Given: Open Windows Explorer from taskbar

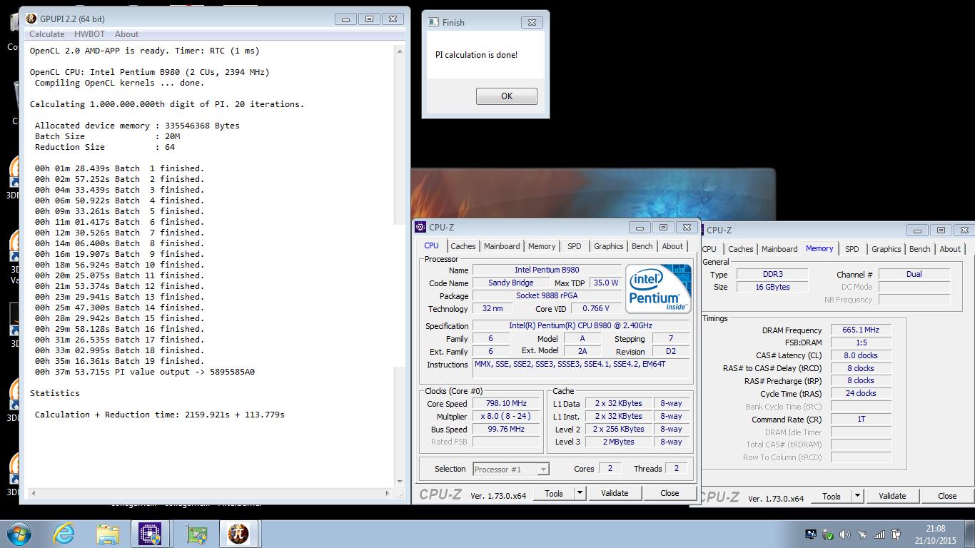Looking at the screenshot, I should click(x=108, y=534).
